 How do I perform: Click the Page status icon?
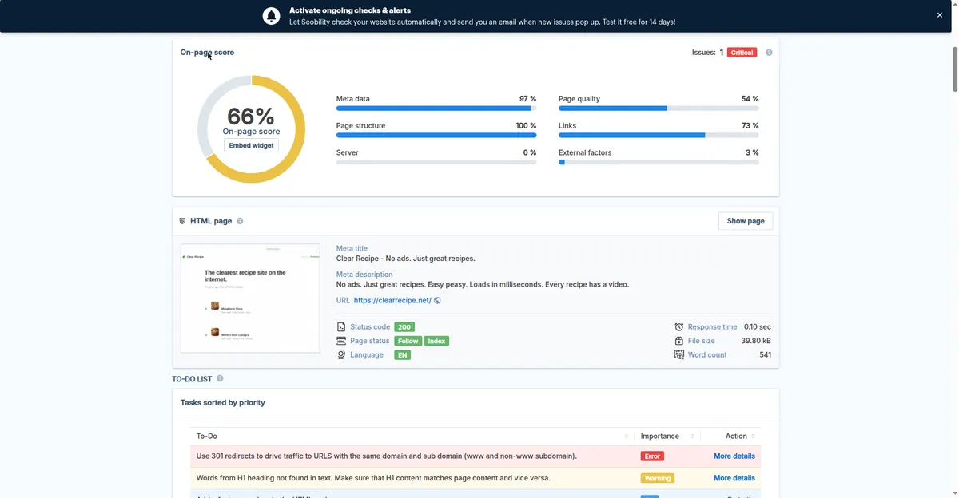coord(341,341)
